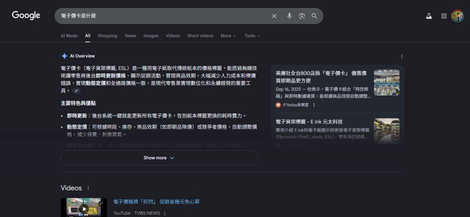
Task: Click into the search input field
Action: click(160, 16)
